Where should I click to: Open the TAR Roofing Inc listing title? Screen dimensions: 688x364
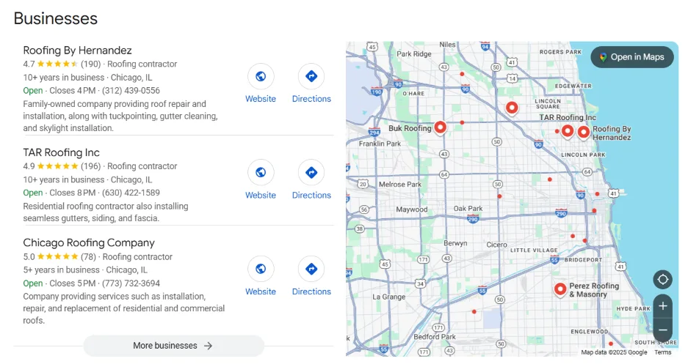tap(62, 152)
